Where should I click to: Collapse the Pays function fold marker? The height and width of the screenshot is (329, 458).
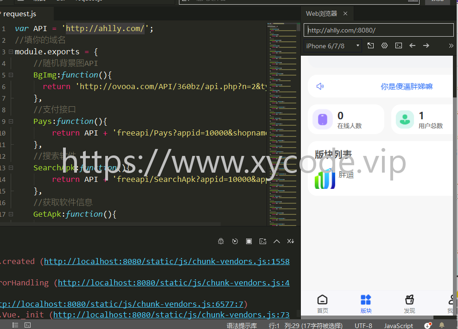pyautogui.click(x=11, y=121)
